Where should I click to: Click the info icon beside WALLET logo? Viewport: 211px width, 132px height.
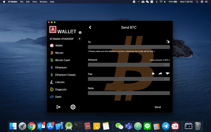click(x=80, y=32)
